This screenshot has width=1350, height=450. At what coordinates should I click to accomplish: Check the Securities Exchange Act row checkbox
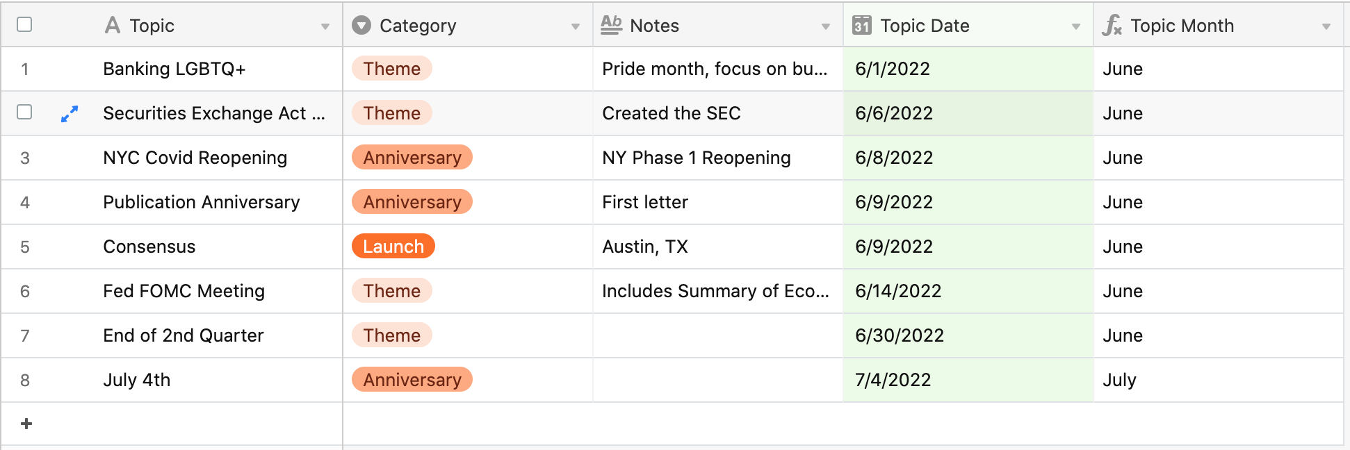pyautogui.click(x=24, y=112)
